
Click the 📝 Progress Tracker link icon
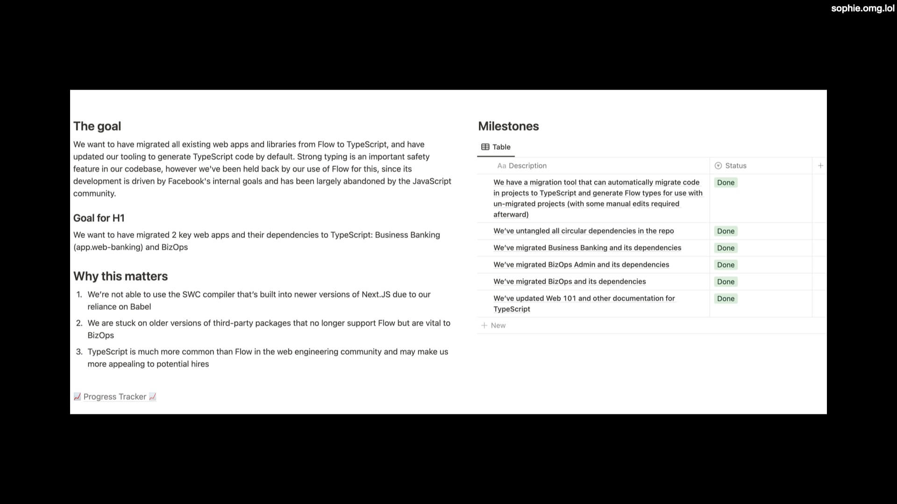pos(78,396)
